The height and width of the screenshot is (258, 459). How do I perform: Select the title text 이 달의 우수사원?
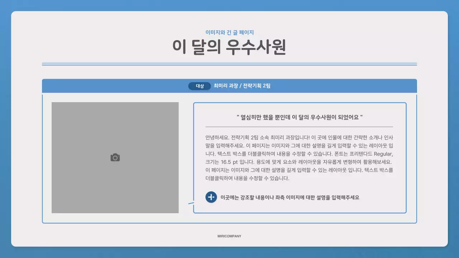pyautogui.click(x=229, y=46)
